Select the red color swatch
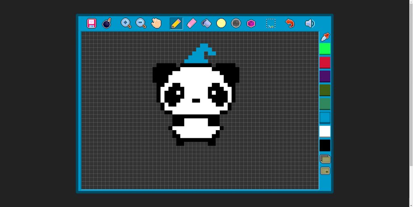Screen dimensions: 413x207 [325, 63]
